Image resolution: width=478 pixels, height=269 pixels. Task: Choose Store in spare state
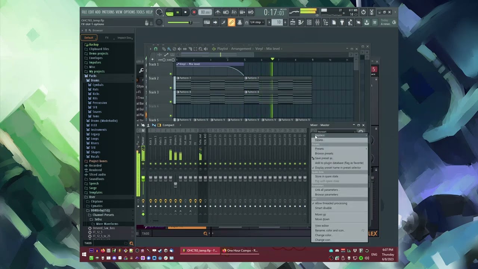click(339, 176)
